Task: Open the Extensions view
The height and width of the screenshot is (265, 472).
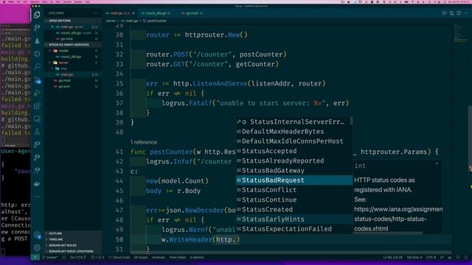Action: tap(37, 106)
